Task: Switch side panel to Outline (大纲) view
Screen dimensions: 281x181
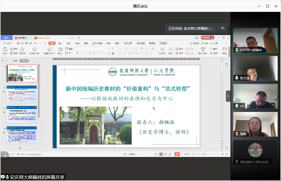Action: pyautogui.click(x=15, y=61)
